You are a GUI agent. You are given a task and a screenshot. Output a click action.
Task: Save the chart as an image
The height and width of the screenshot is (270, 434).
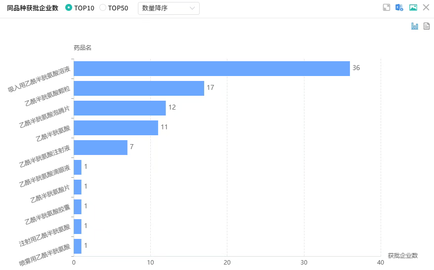point(413,7)
